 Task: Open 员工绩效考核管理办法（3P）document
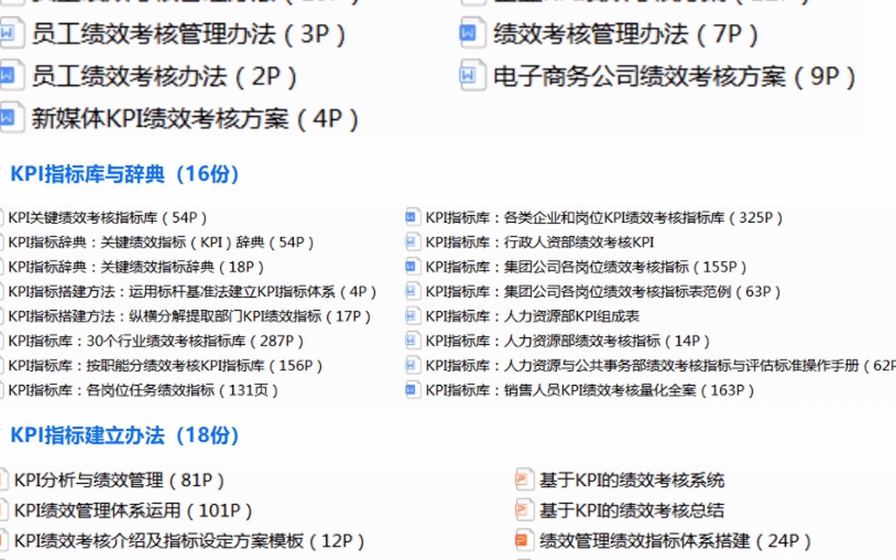tap(189, 34)
